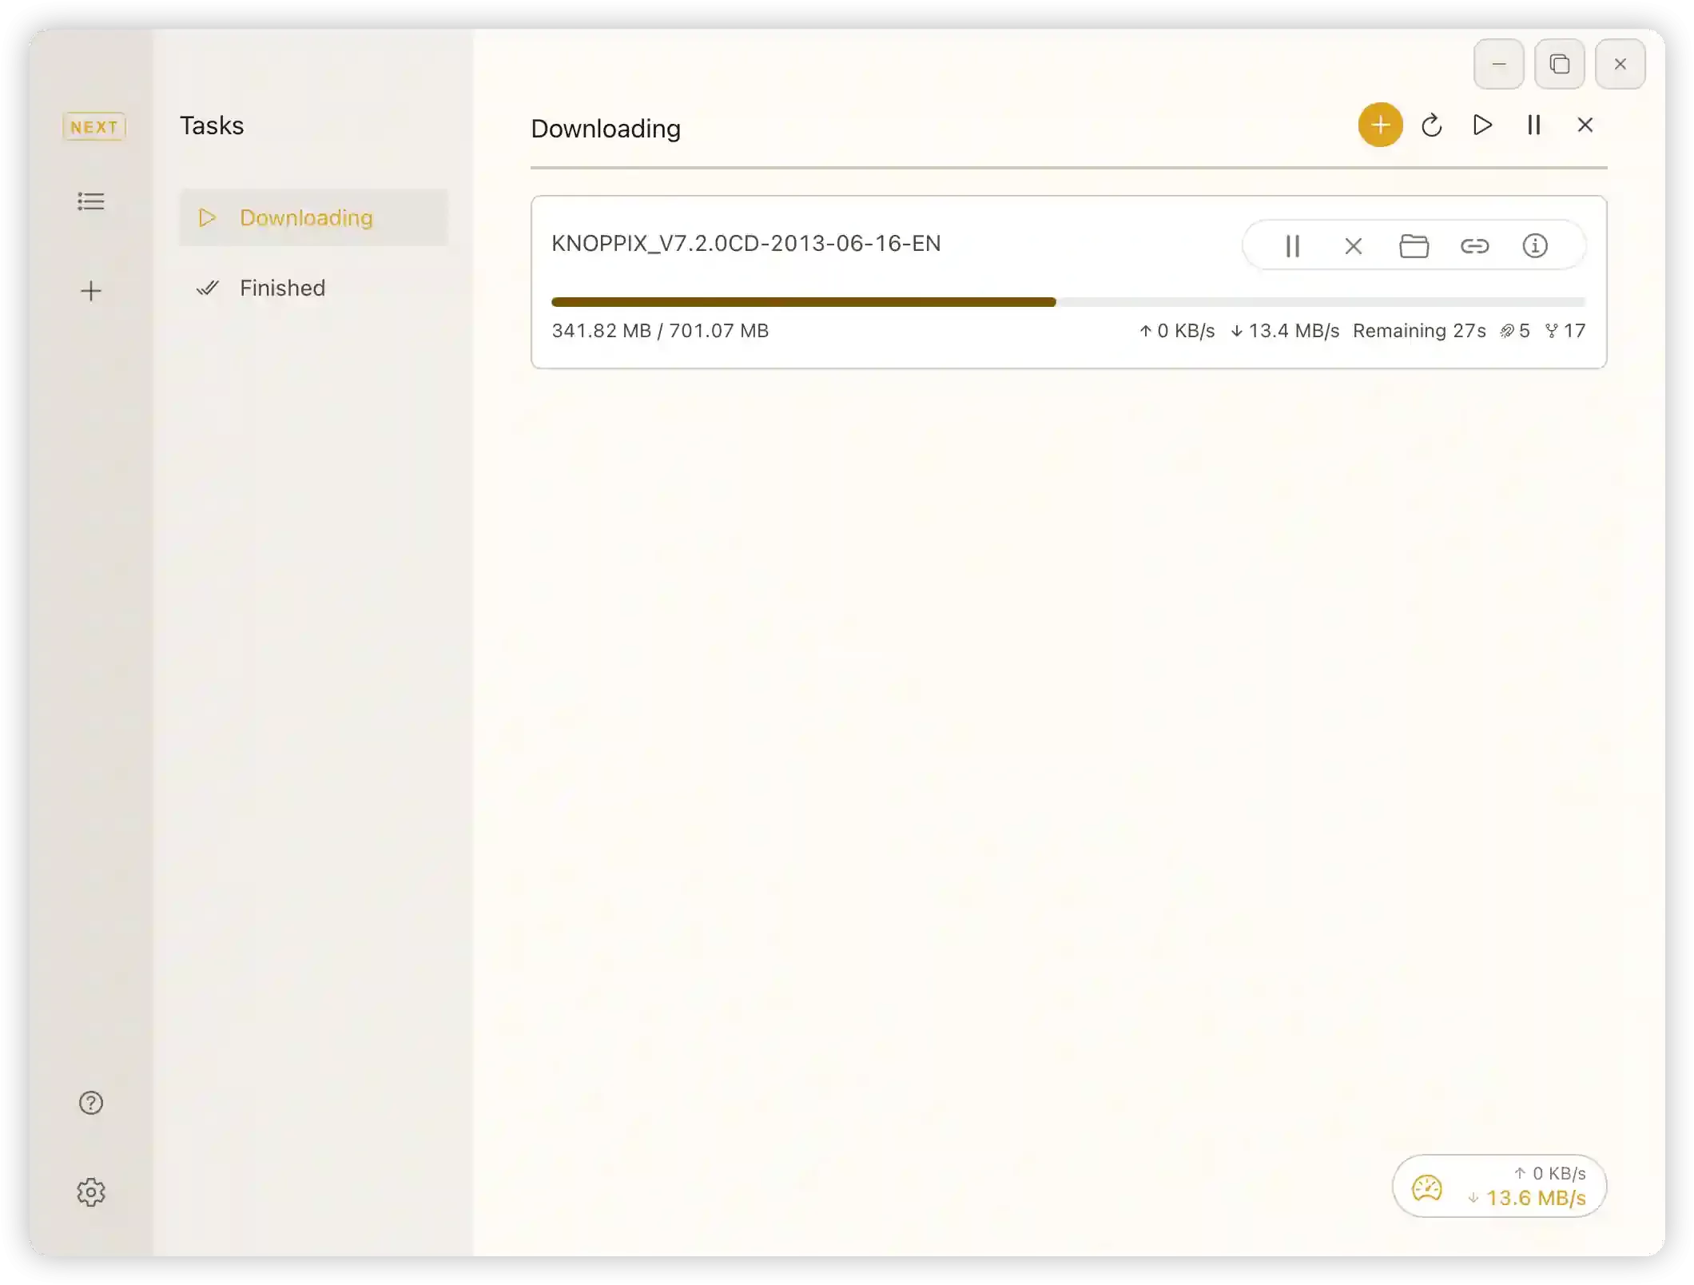The height and width of the screenshot is (1285, 1694).
Task: Open preferences gear icon
Action: [x=91, y=1192]
